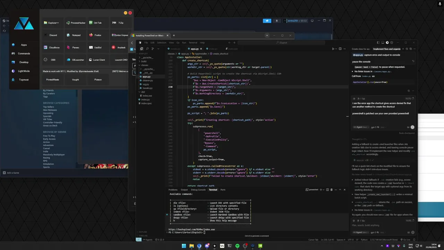This screenshot has width=444, height=250.
Task: Split the editor right
Action: click(x=340, y=49)
